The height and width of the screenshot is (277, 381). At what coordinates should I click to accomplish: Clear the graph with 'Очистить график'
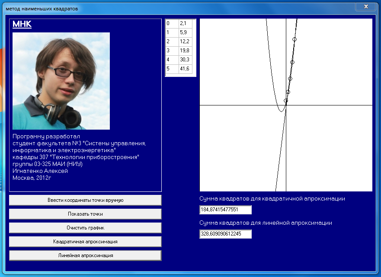click(x=85, y=228)
